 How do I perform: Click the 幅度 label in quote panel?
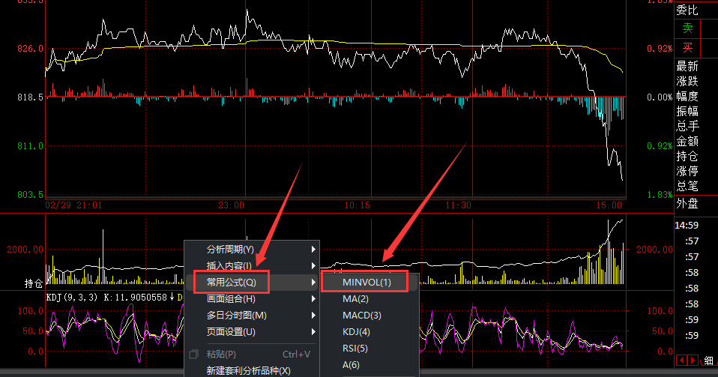pos(687,96)
